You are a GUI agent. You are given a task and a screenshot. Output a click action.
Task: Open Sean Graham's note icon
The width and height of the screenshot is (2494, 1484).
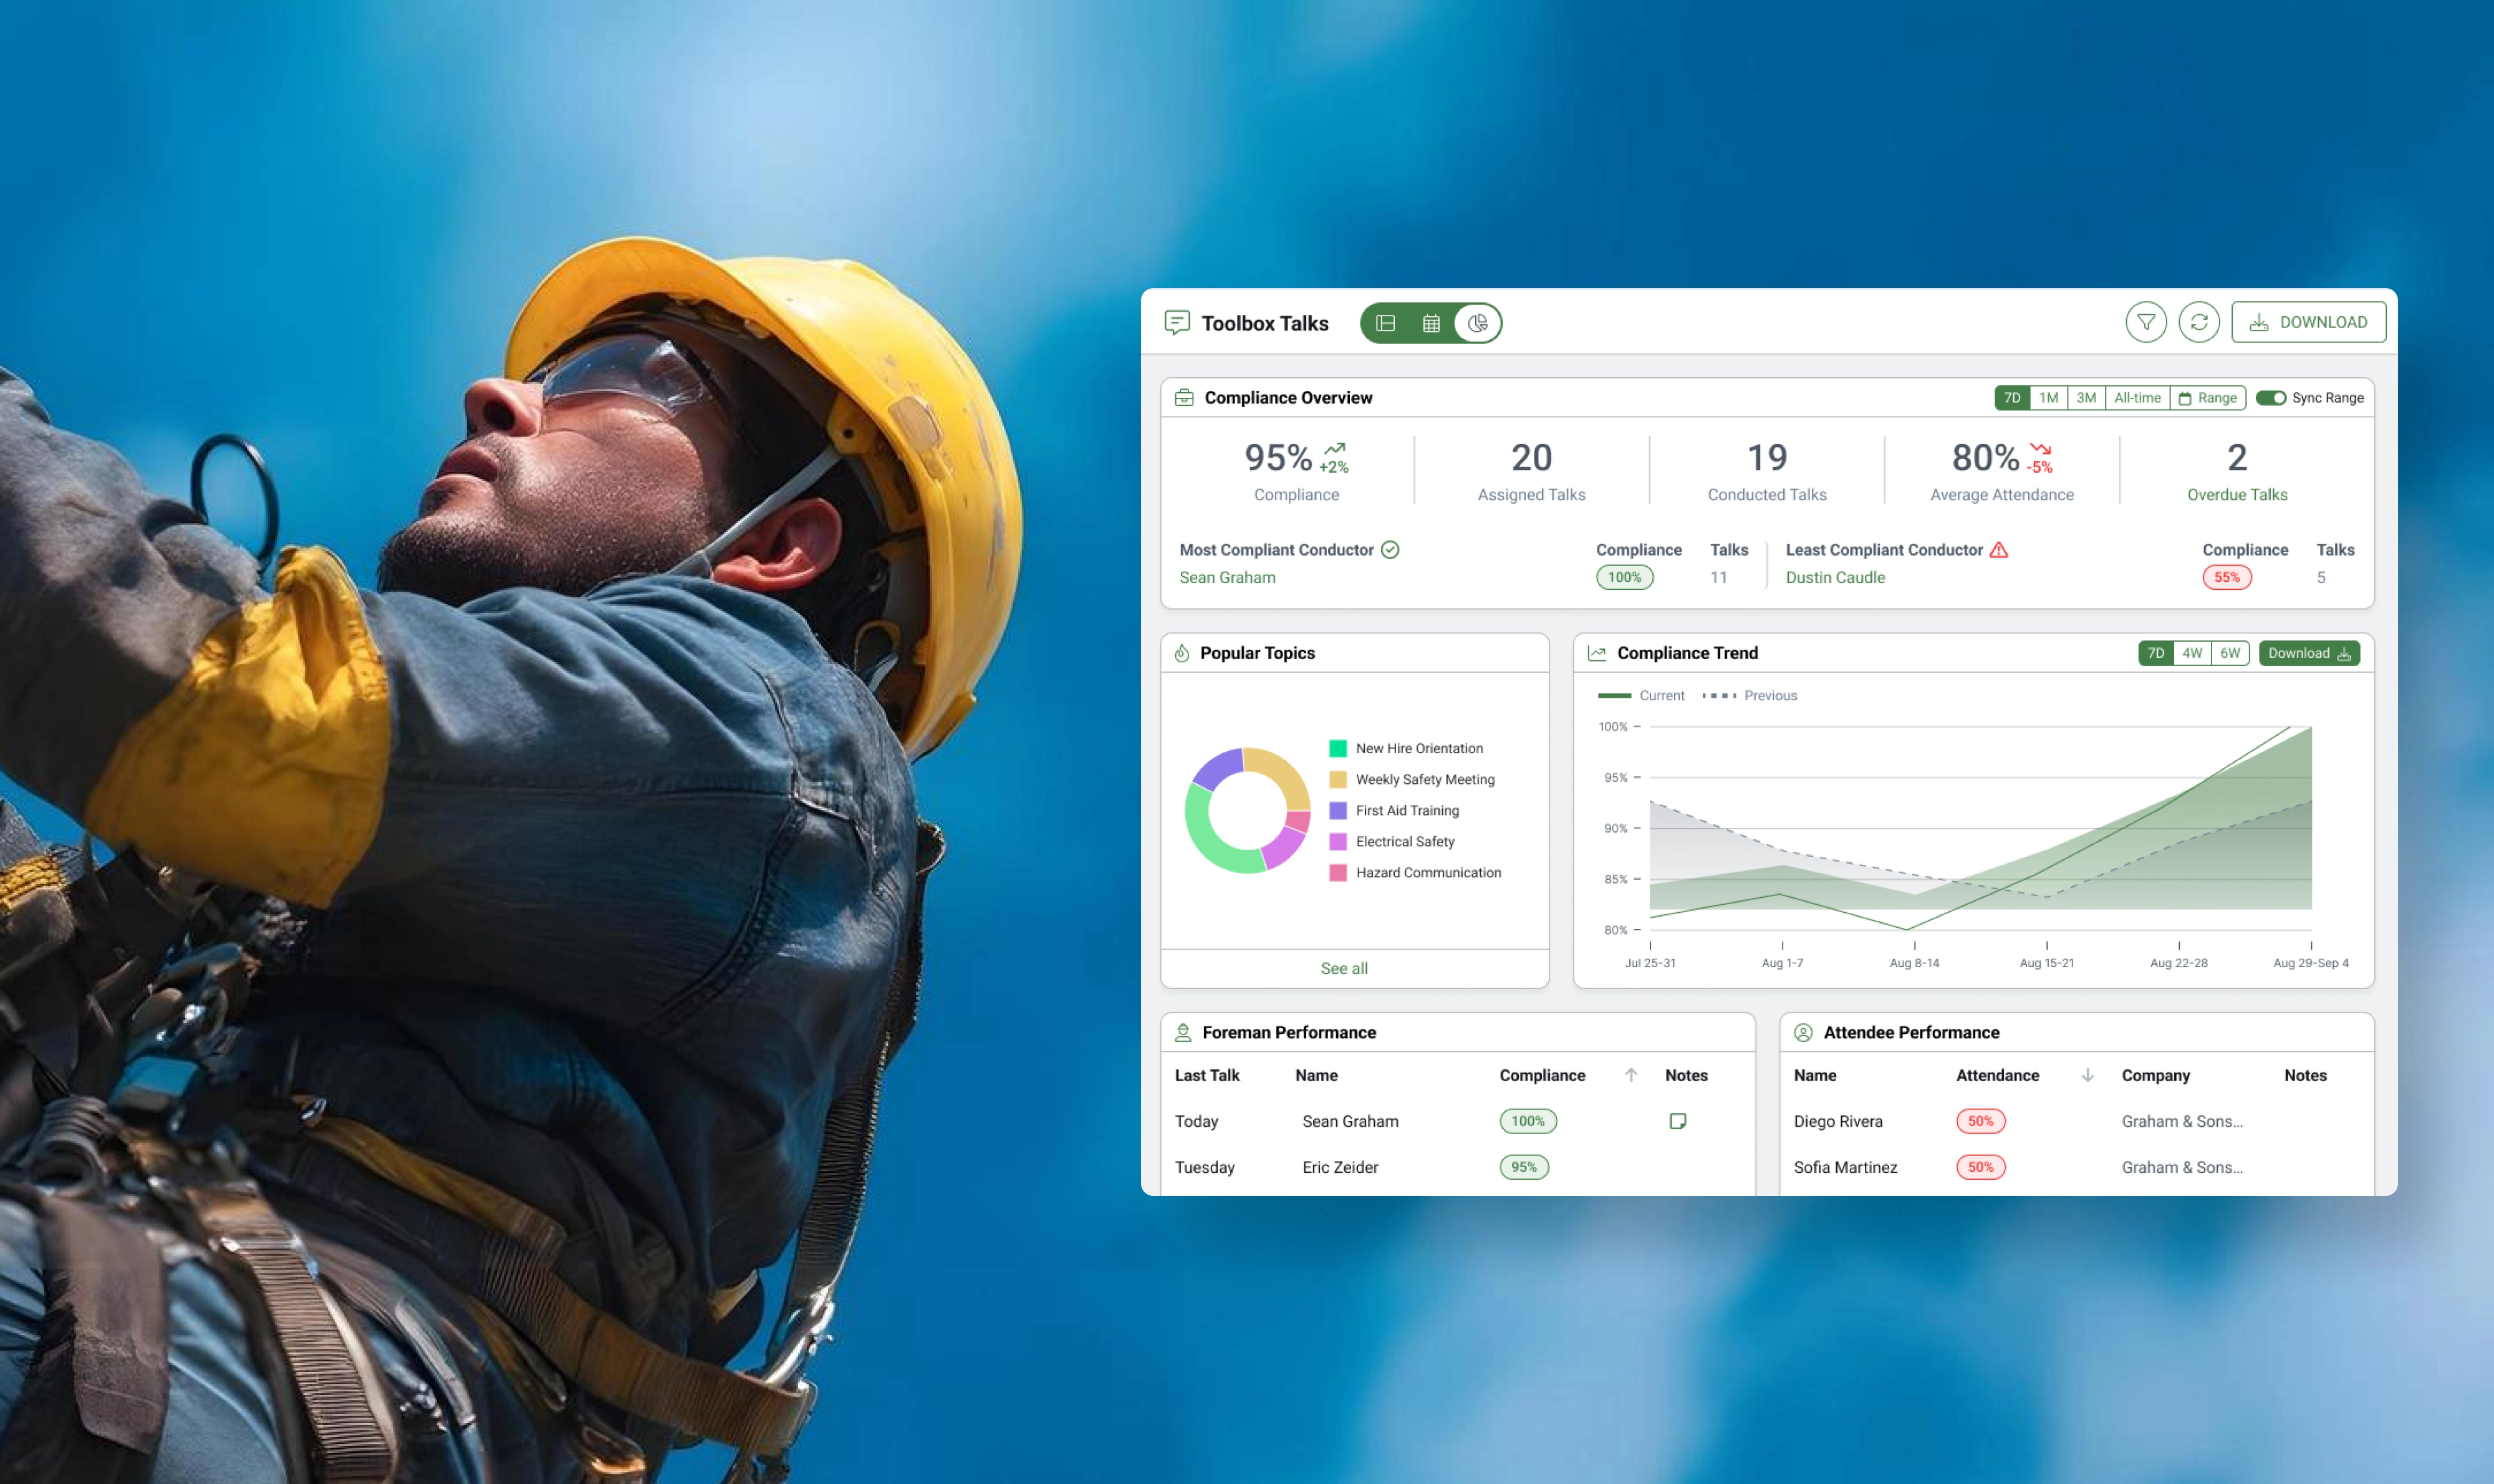tap(1677, 1121)
